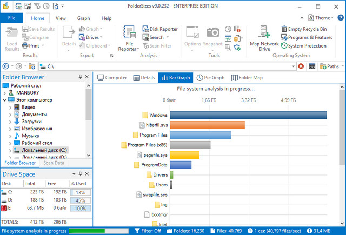
Task: Click the red stop scan icon
Action: [x=301, y=66]
